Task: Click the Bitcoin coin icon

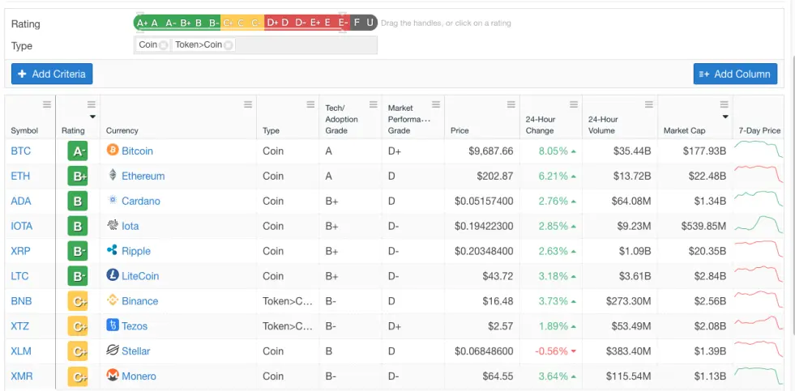Action: coord(113,150)
